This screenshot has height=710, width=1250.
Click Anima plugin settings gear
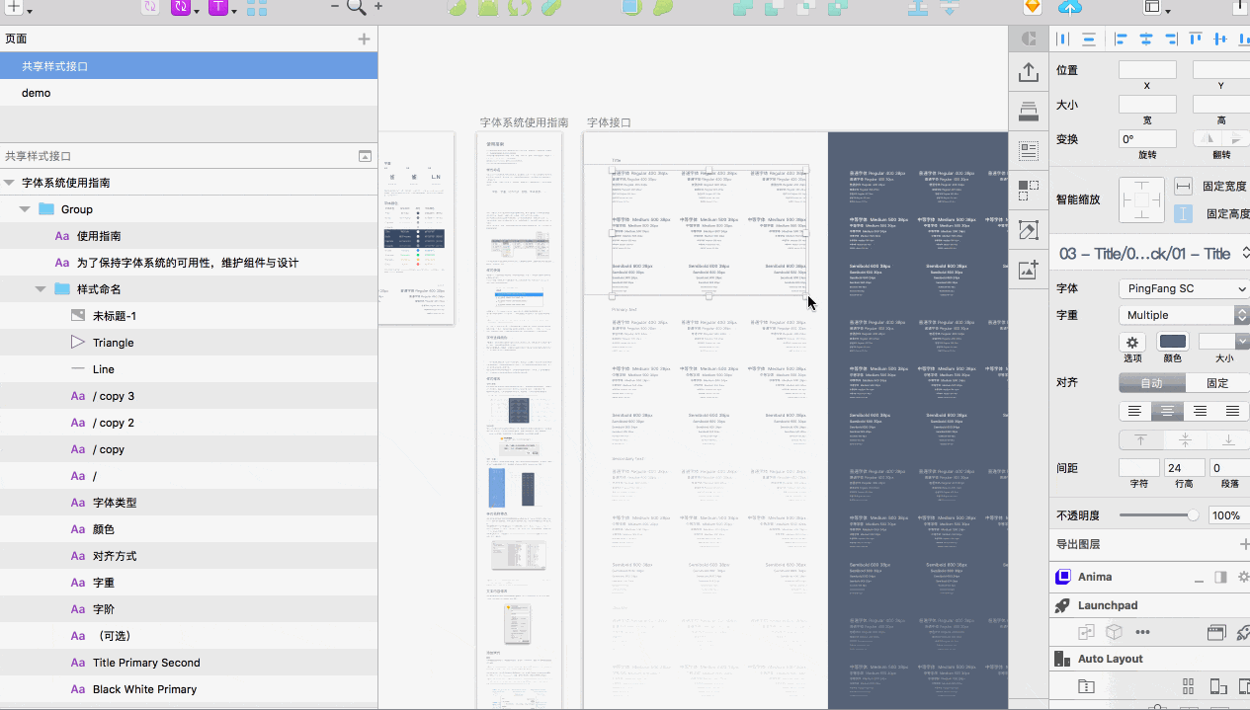[1243, 577]
